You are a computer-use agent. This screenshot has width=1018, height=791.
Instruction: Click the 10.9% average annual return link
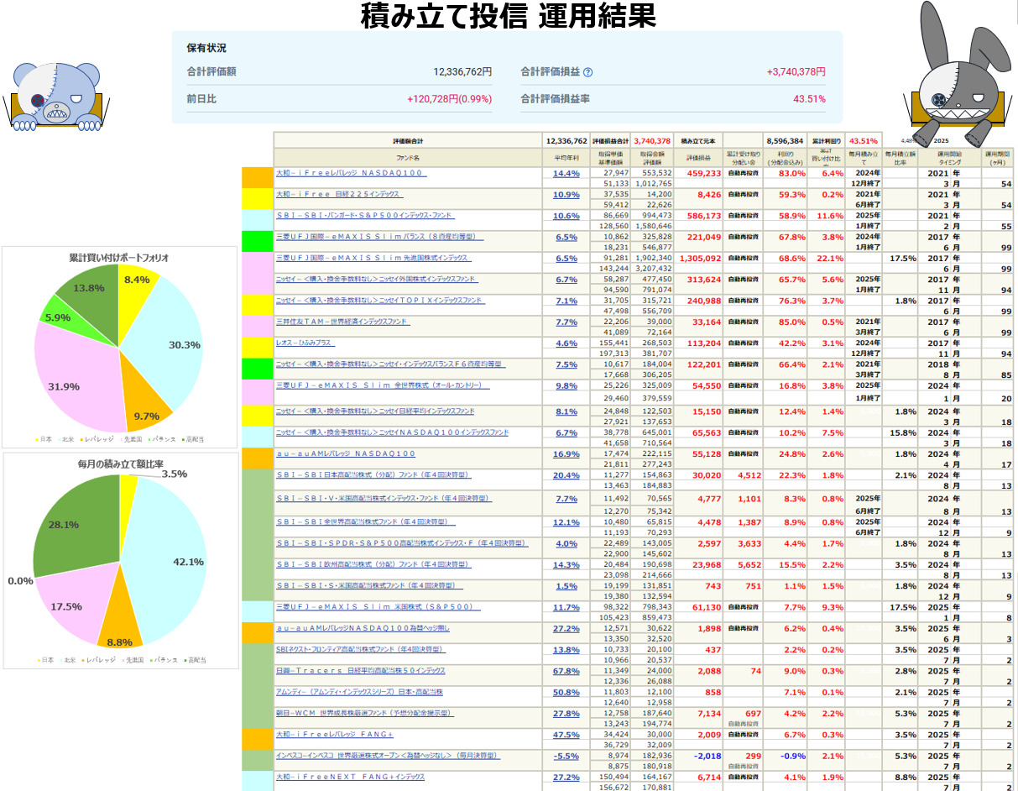click(x=566, y=194)
